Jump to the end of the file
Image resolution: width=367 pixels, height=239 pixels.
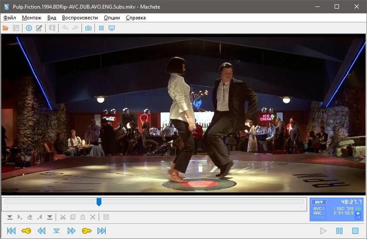[x=102, y=231]
